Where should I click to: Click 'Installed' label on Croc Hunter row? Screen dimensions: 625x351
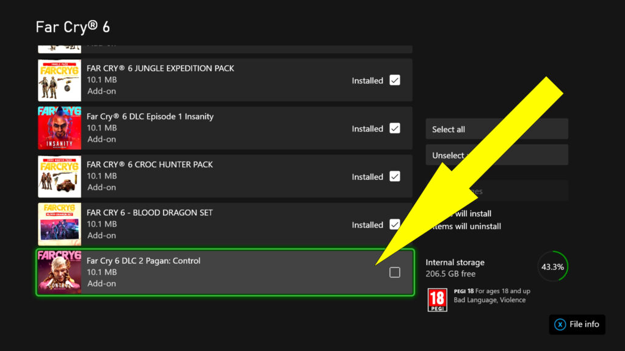point(367,177)
